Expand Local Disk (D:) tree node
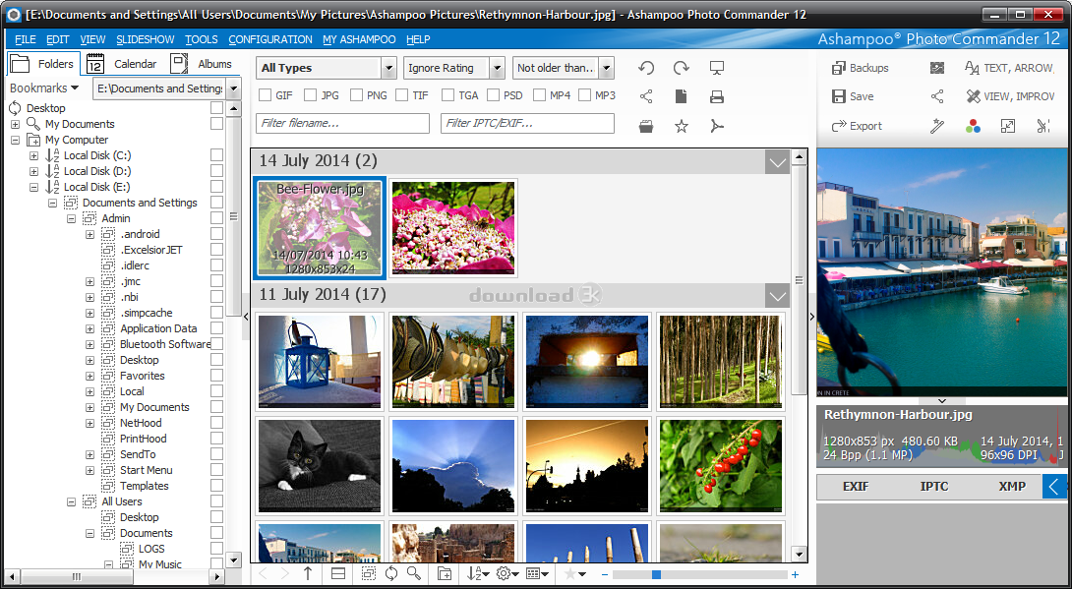 pyautogui.click(x=33, y=171)
